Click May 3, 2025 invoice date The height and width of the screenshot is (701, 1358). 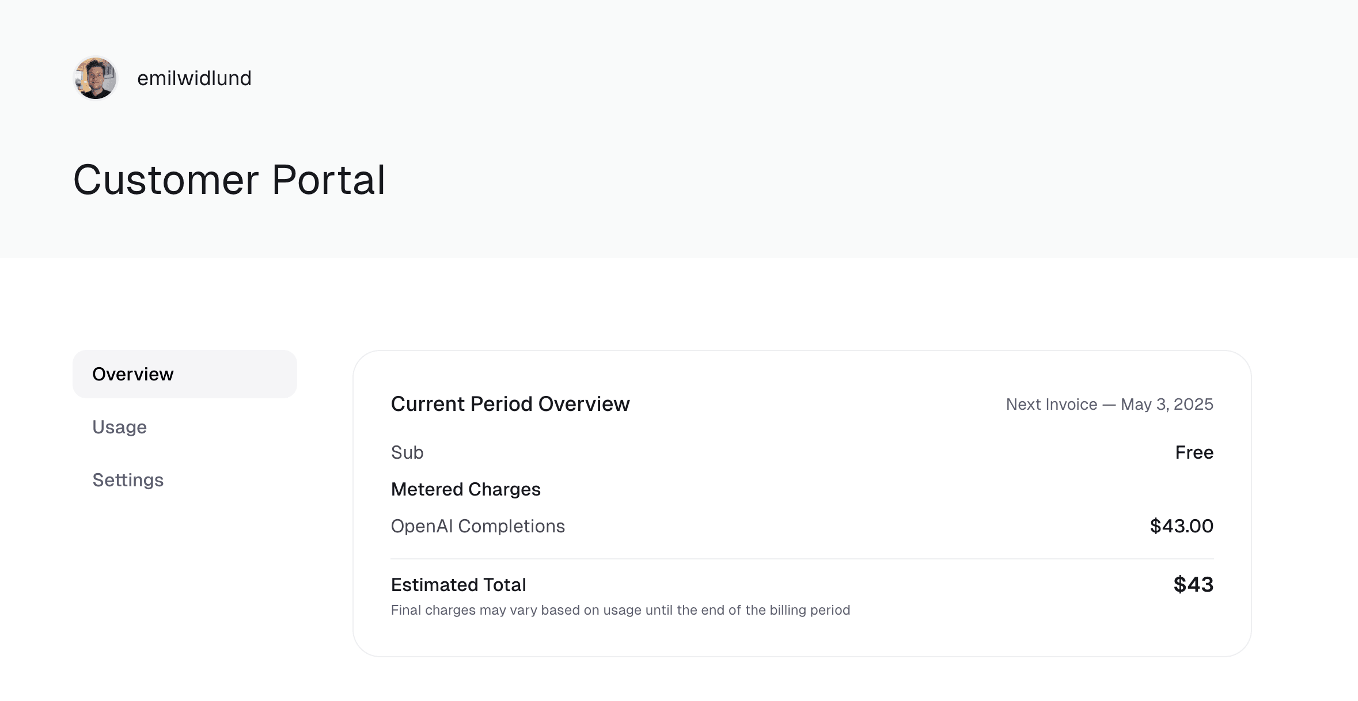(1167, 405)
